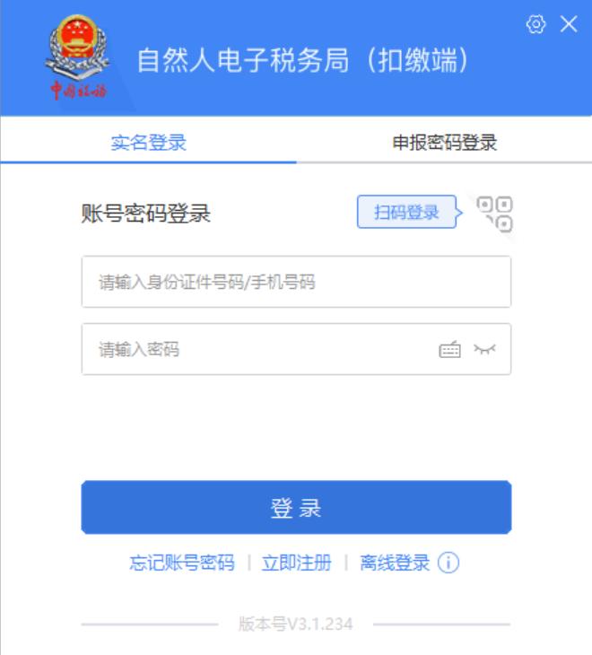Open the 忘记账号密码 link
The height and width of the screenshot is (655, 592).
(182, 563)
